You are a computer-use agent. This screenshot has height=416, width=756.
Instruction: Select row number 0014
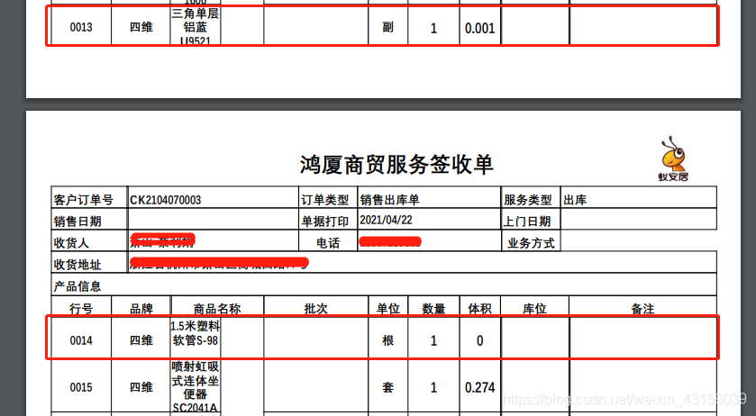click(81, 340)
